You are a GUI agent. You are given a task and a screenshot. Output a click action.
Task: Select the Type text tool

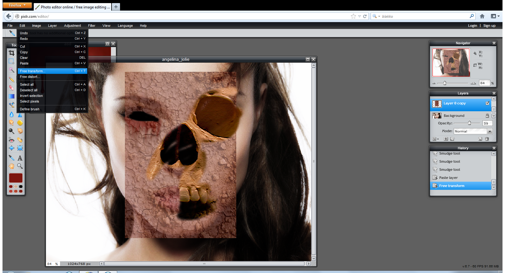[20, 158]
